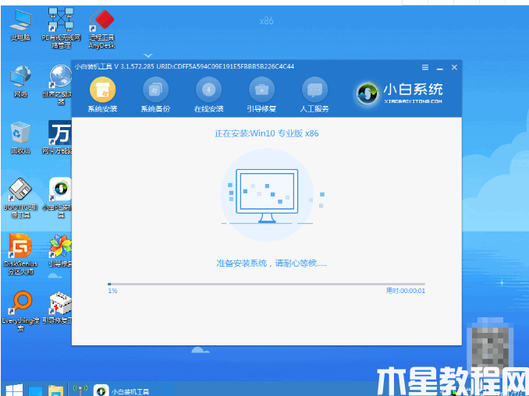Launch the BOOTICE引导工具 desktop icon
This screenshot has width=529, height=396.
click(x=20, y=198)
